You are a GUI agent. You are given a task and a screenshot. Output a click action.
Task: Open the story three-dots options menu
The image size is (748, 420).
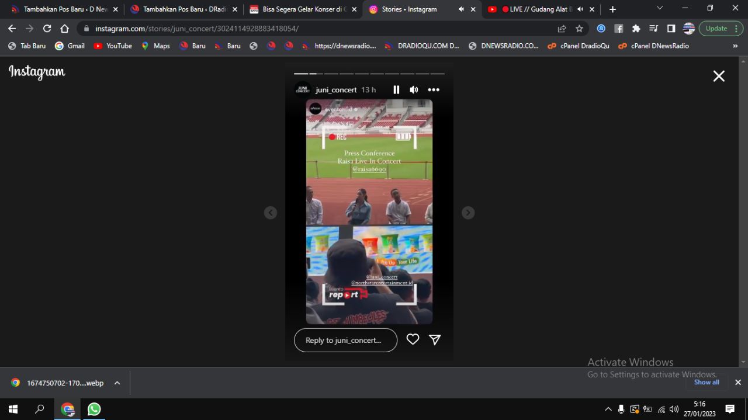[x=434, y=89]
